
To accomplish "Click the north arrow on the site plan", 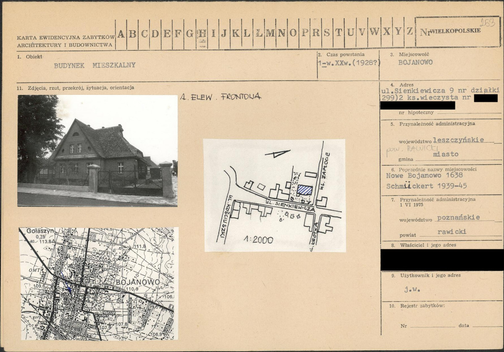I will (x=277, y=154).
